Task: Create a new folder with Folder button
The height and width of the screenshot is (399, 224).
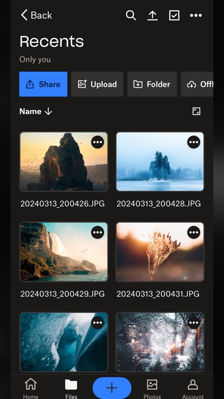Action: click(x=152, y=84)
